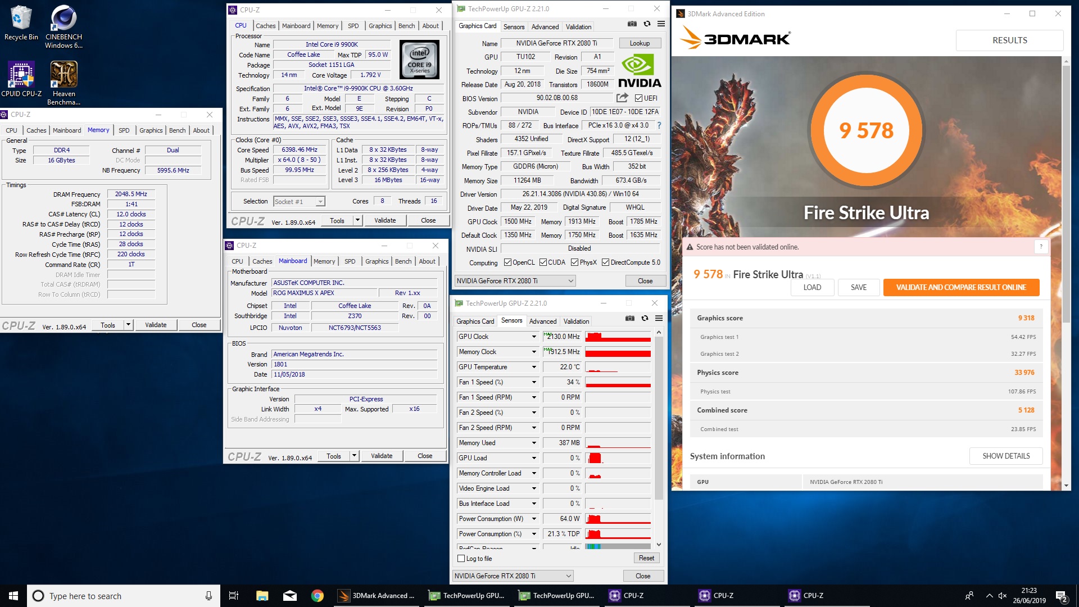Click the camera icon in GPU-Z Sensors window
Viewport: 1079px width, 607px height.
click(x=630, y=318)
